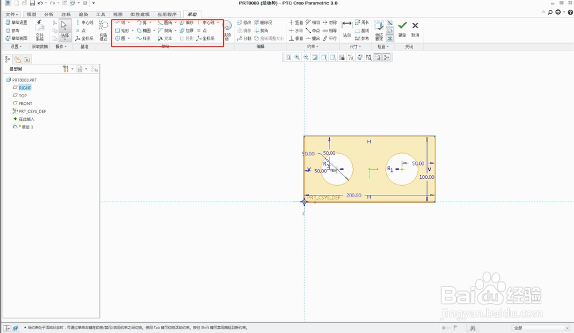Open the 文件 menu

pos(11,14)
